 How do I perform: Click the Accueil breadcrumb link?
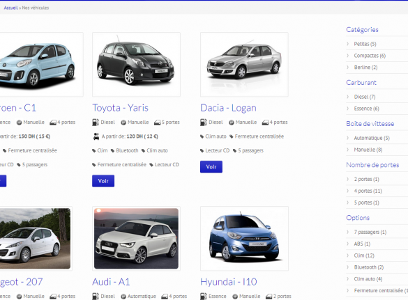[10, 8]
